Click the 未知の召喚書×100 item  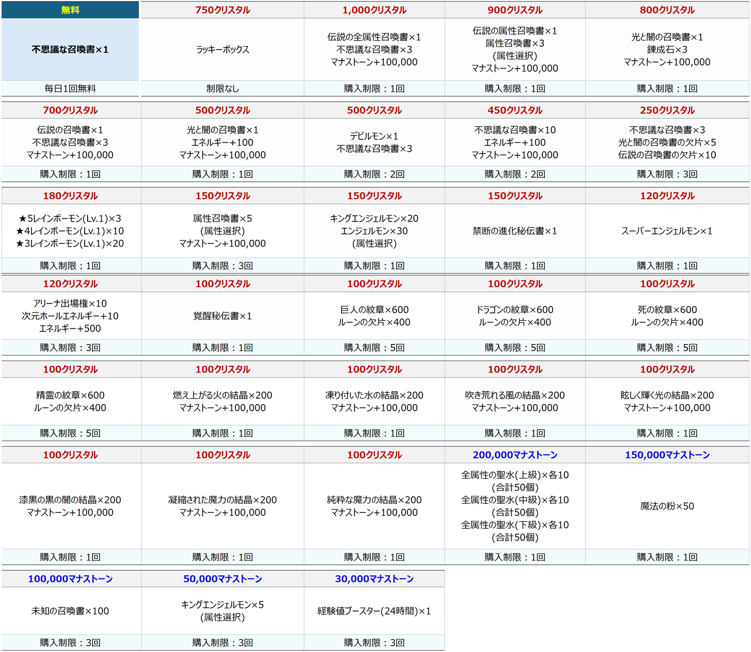[70, 611]
